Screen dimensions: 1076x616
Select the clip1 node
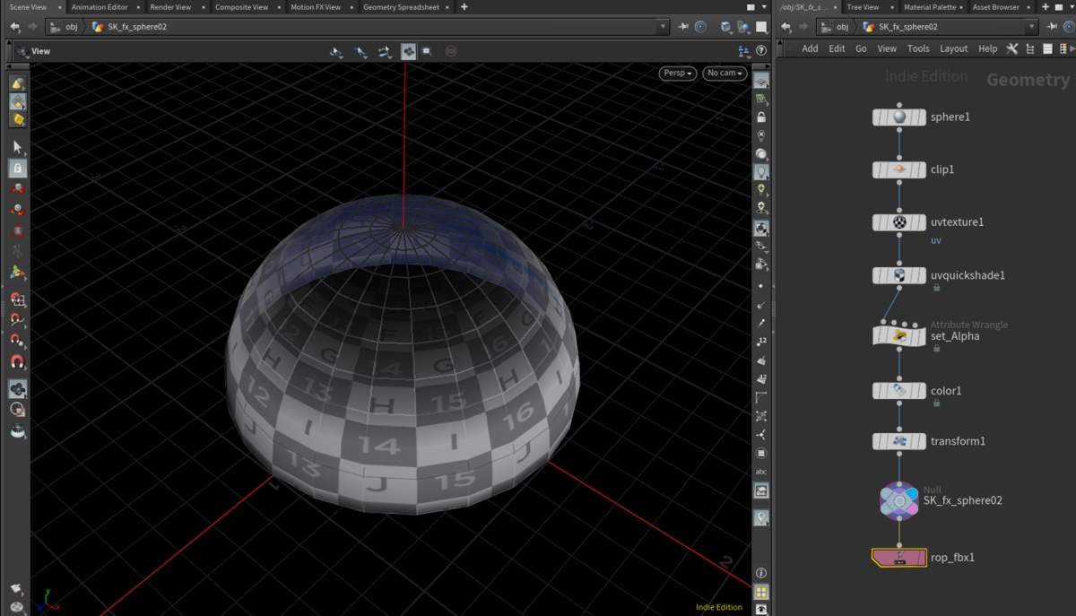click(x=898, y=169)
